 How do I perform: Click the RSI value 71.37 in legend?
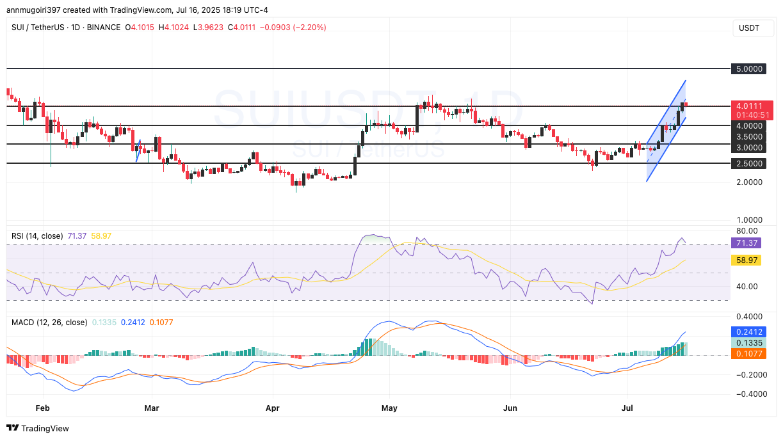[x=77, y=236]
